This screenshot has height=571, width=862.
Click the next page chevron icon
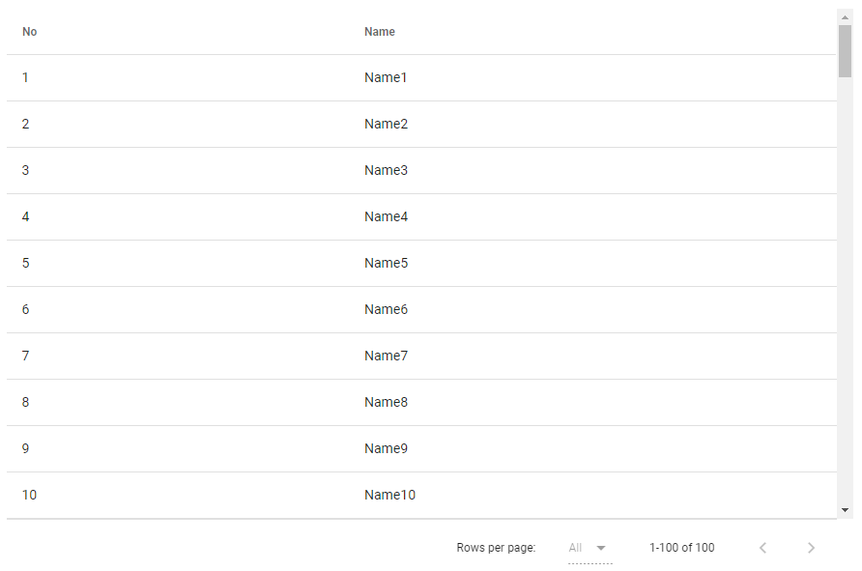point(811,548)
